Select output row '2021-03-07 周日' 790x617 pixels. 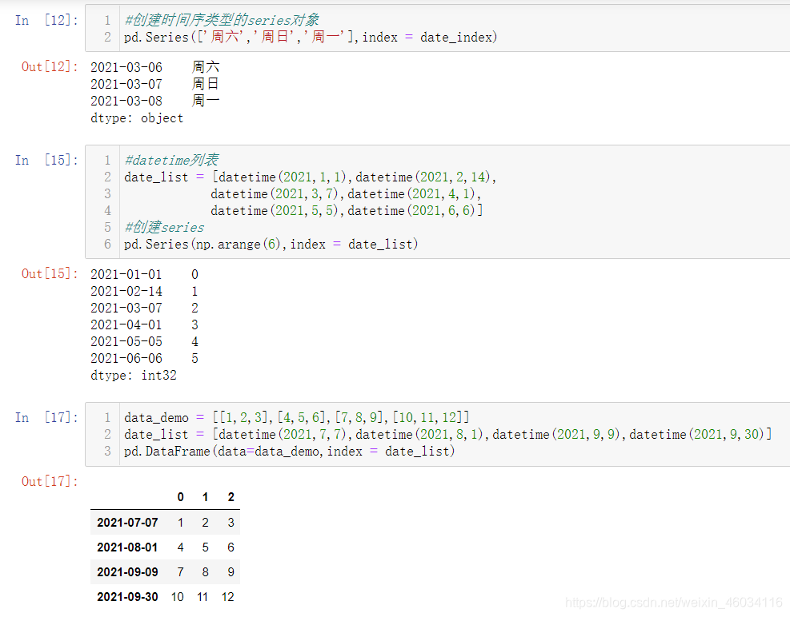(155, 84)
